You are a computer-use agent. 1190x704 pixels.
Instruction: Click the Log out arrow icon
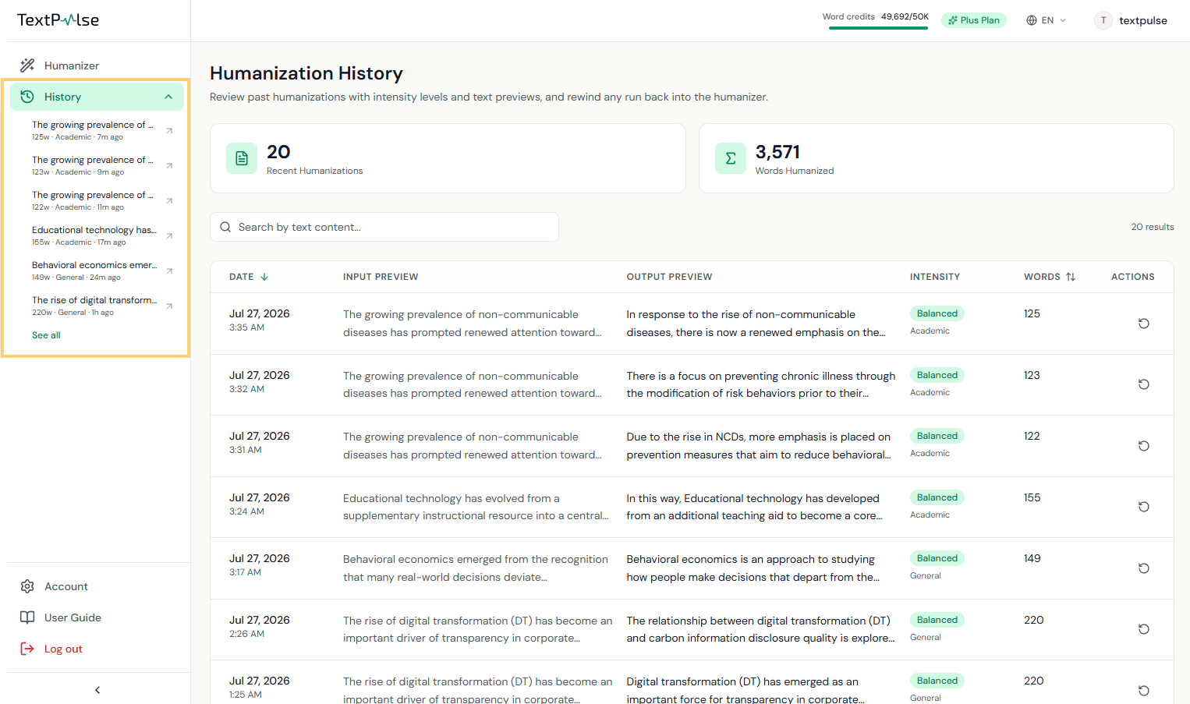27,649
